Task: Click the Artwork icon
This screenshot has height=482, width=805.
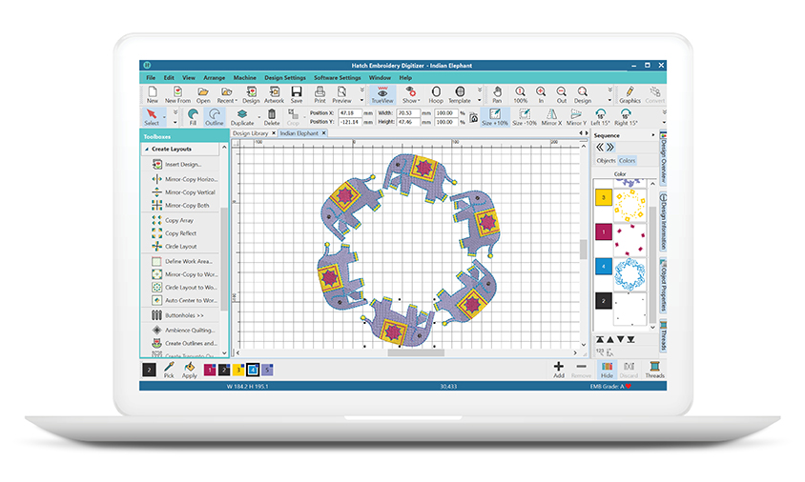Action: pos(274,94)
